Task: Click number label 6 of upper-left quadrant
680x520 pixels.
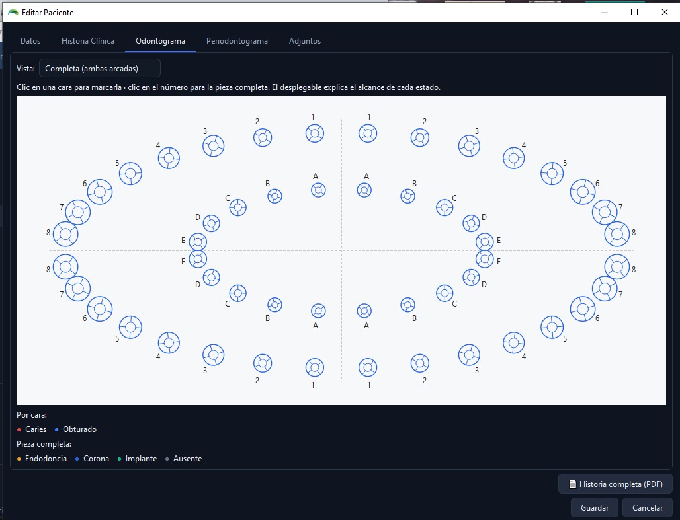Action: tap(85, 184)
